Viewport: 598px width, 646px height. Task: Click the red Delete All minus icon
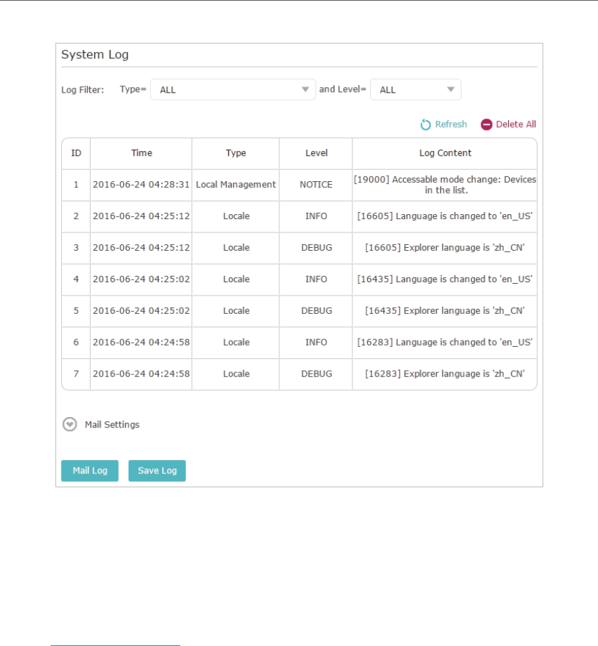click(486, 124)
